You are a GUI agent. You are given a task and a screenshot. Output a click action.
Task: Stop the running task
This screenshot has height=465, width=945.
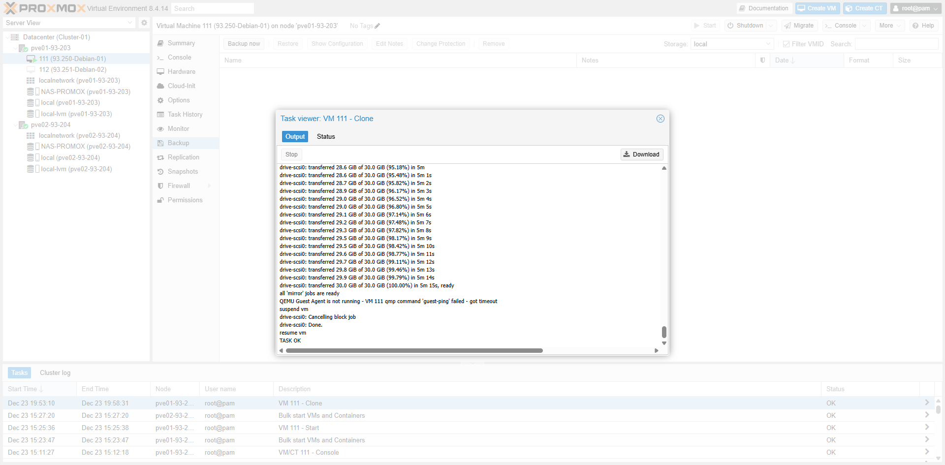291,155
